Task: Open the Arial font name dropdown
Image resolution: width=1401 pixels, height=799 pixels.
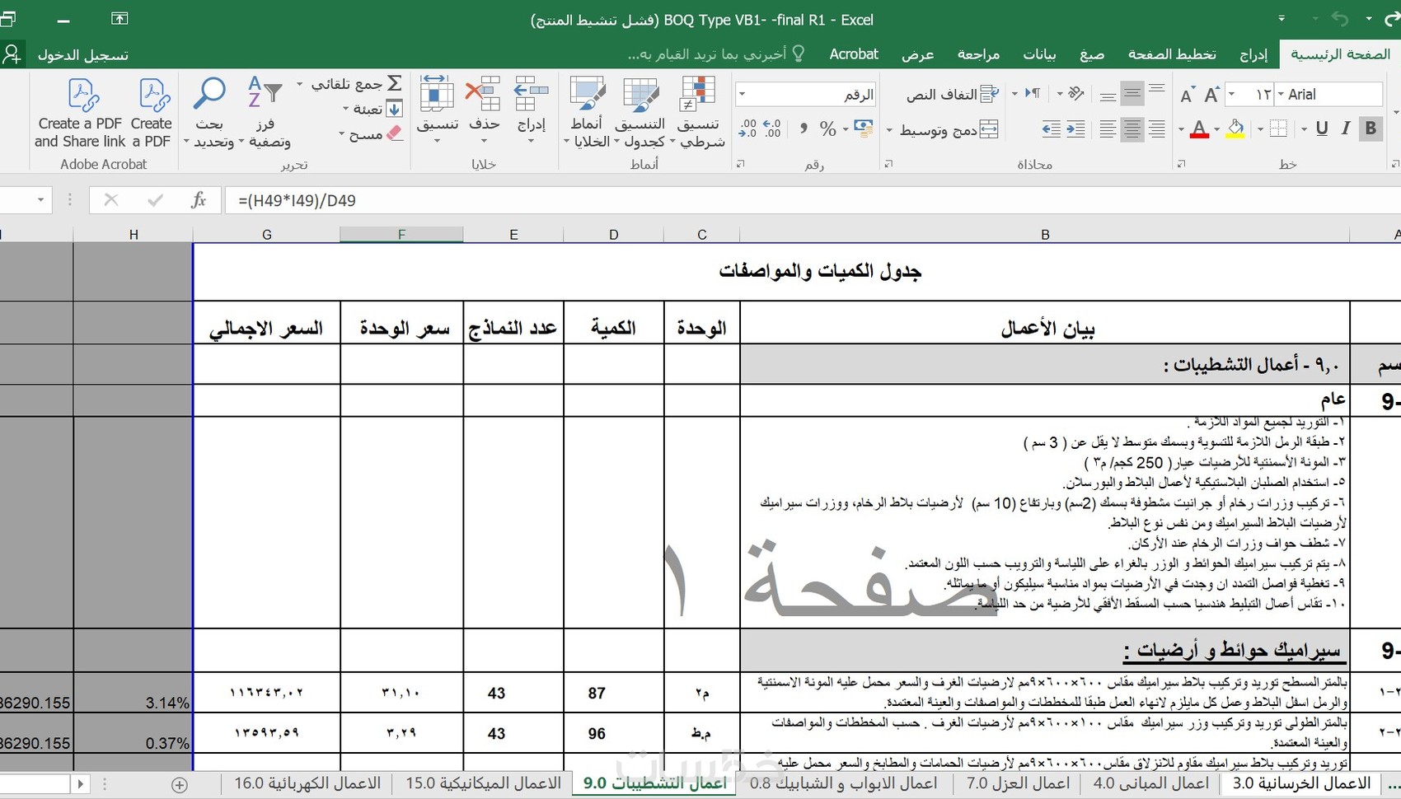Action: click(1281, 94)
